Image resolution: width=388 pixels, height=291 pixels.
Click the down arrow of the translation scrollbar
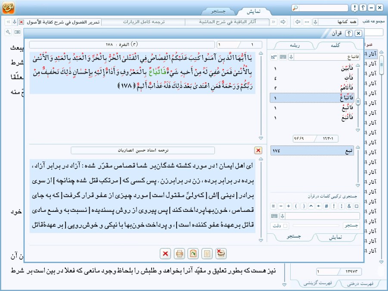[x=261, y=240]
